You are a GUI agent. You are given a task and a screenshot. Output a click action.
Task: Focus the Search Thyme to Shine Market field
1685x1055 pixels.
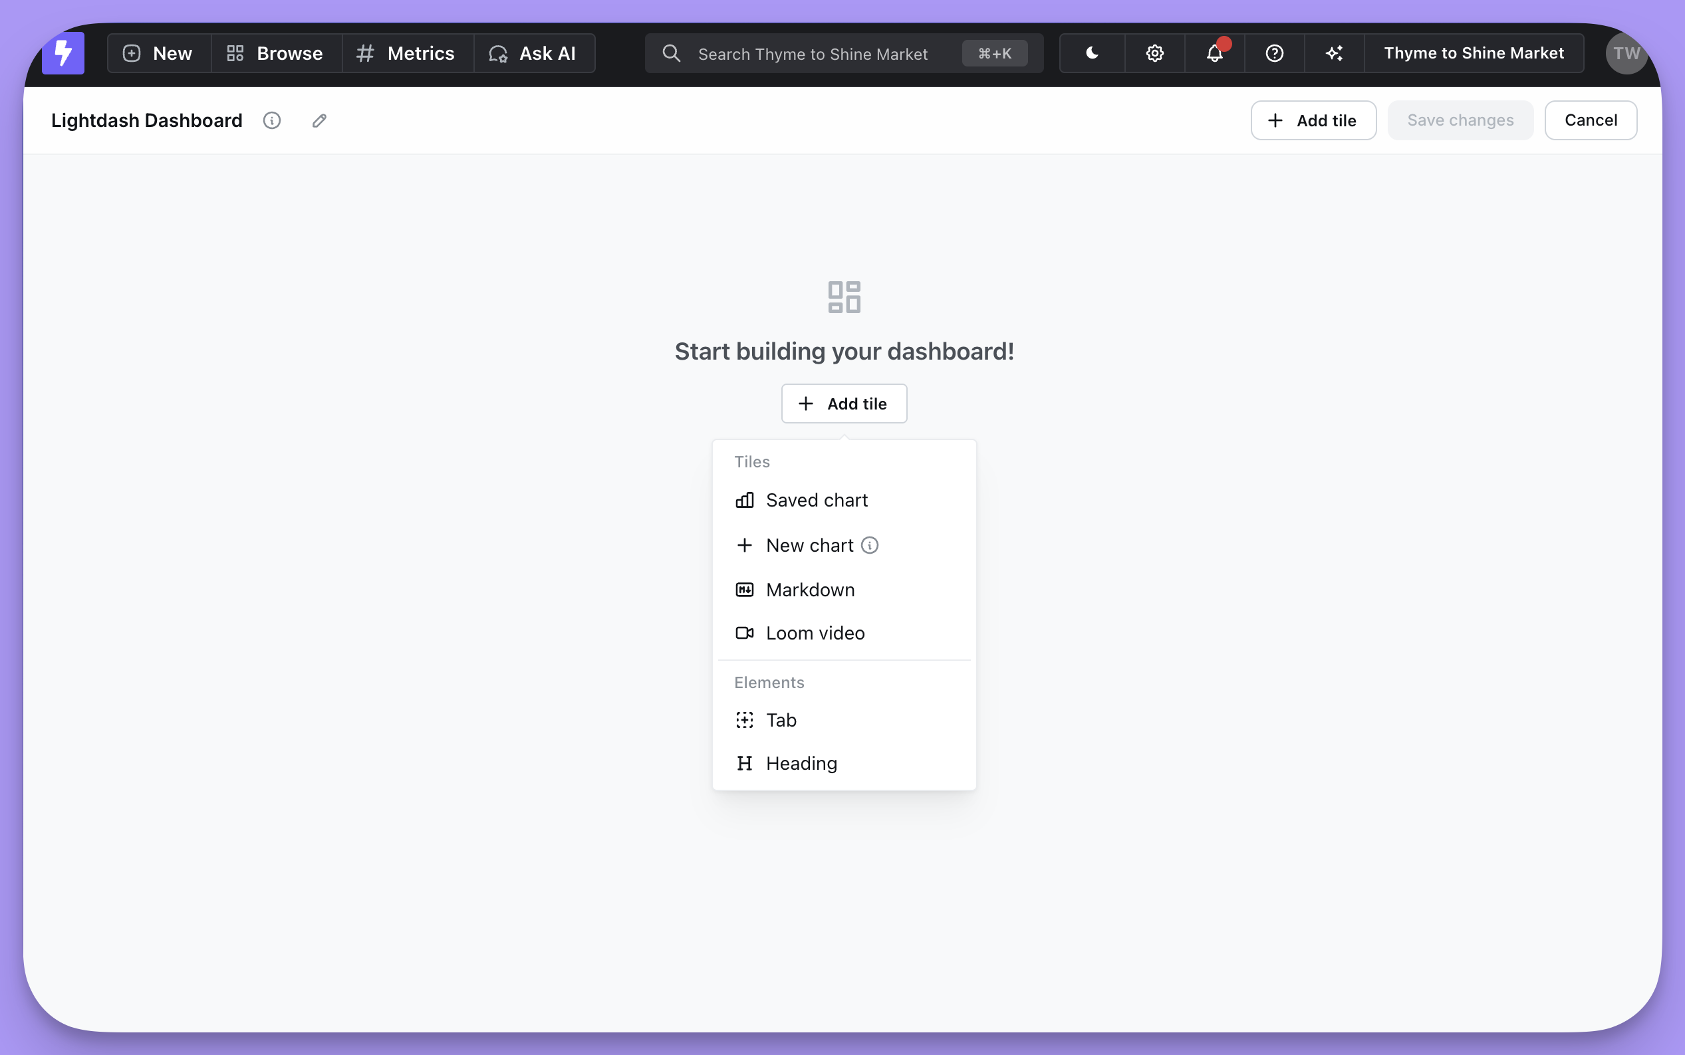point(813,54)
